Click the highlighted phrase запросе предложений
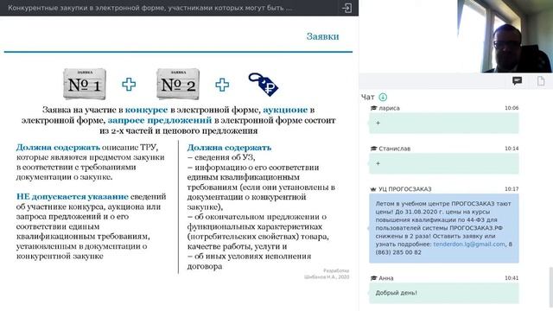This screenshot has height=311, width=553. coord(159,121)
